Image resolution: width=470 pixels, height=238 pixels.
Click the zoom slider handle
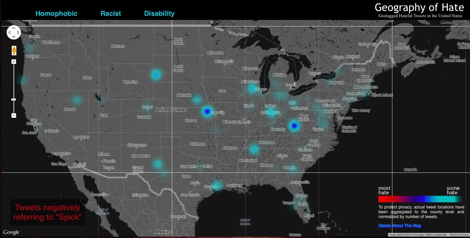(14, 100)
